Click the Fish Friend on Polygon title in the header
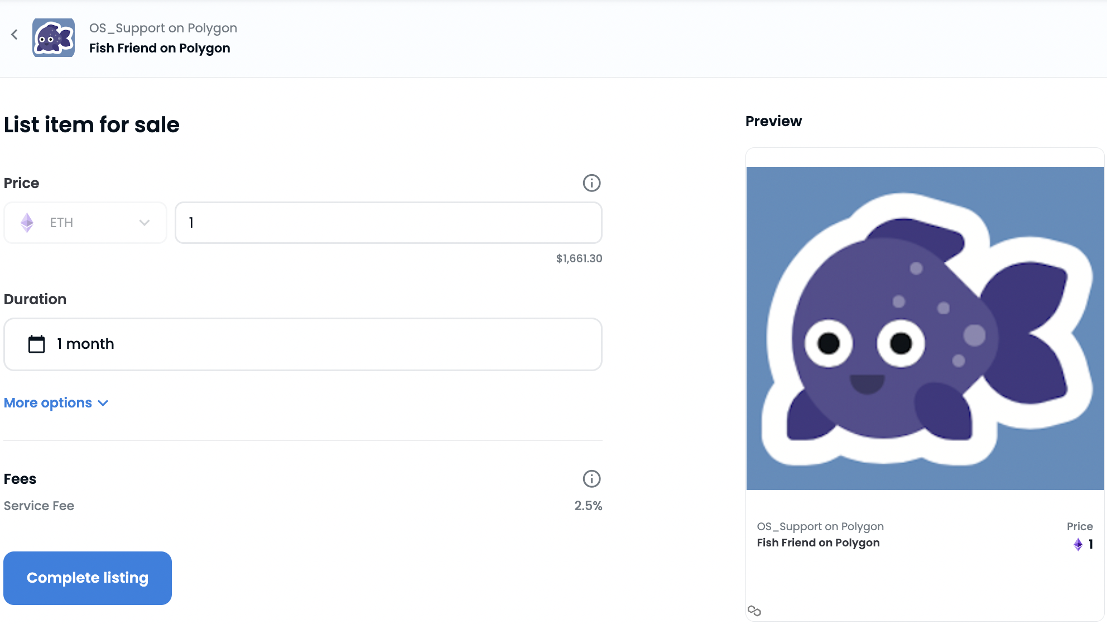This screenshot has height=624, width=1107. pyautogui.click(x=160, y=48)
